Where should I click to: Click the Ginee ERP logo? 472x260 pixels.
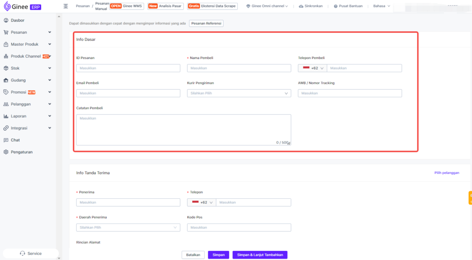click(22, 6)
